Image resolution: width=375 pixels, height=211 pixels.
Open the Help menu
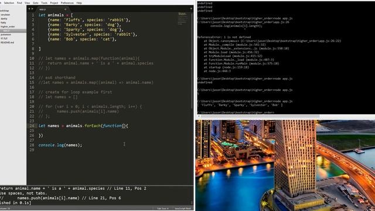click(x=79, y=3)
